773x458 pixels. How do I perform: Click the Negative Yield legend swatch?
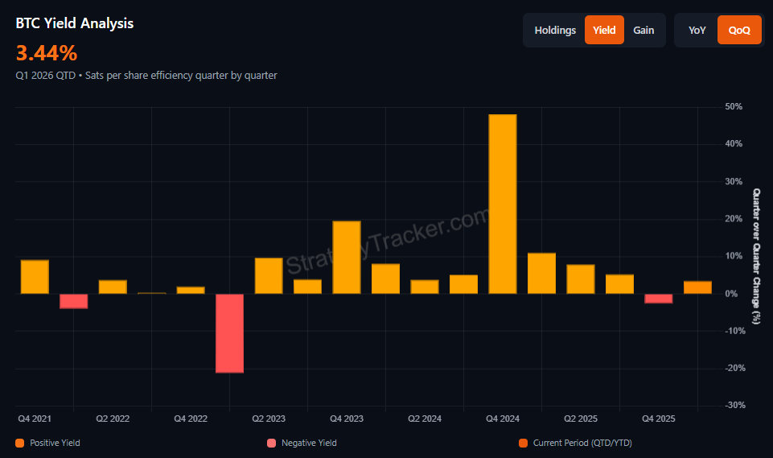[271, 443]
